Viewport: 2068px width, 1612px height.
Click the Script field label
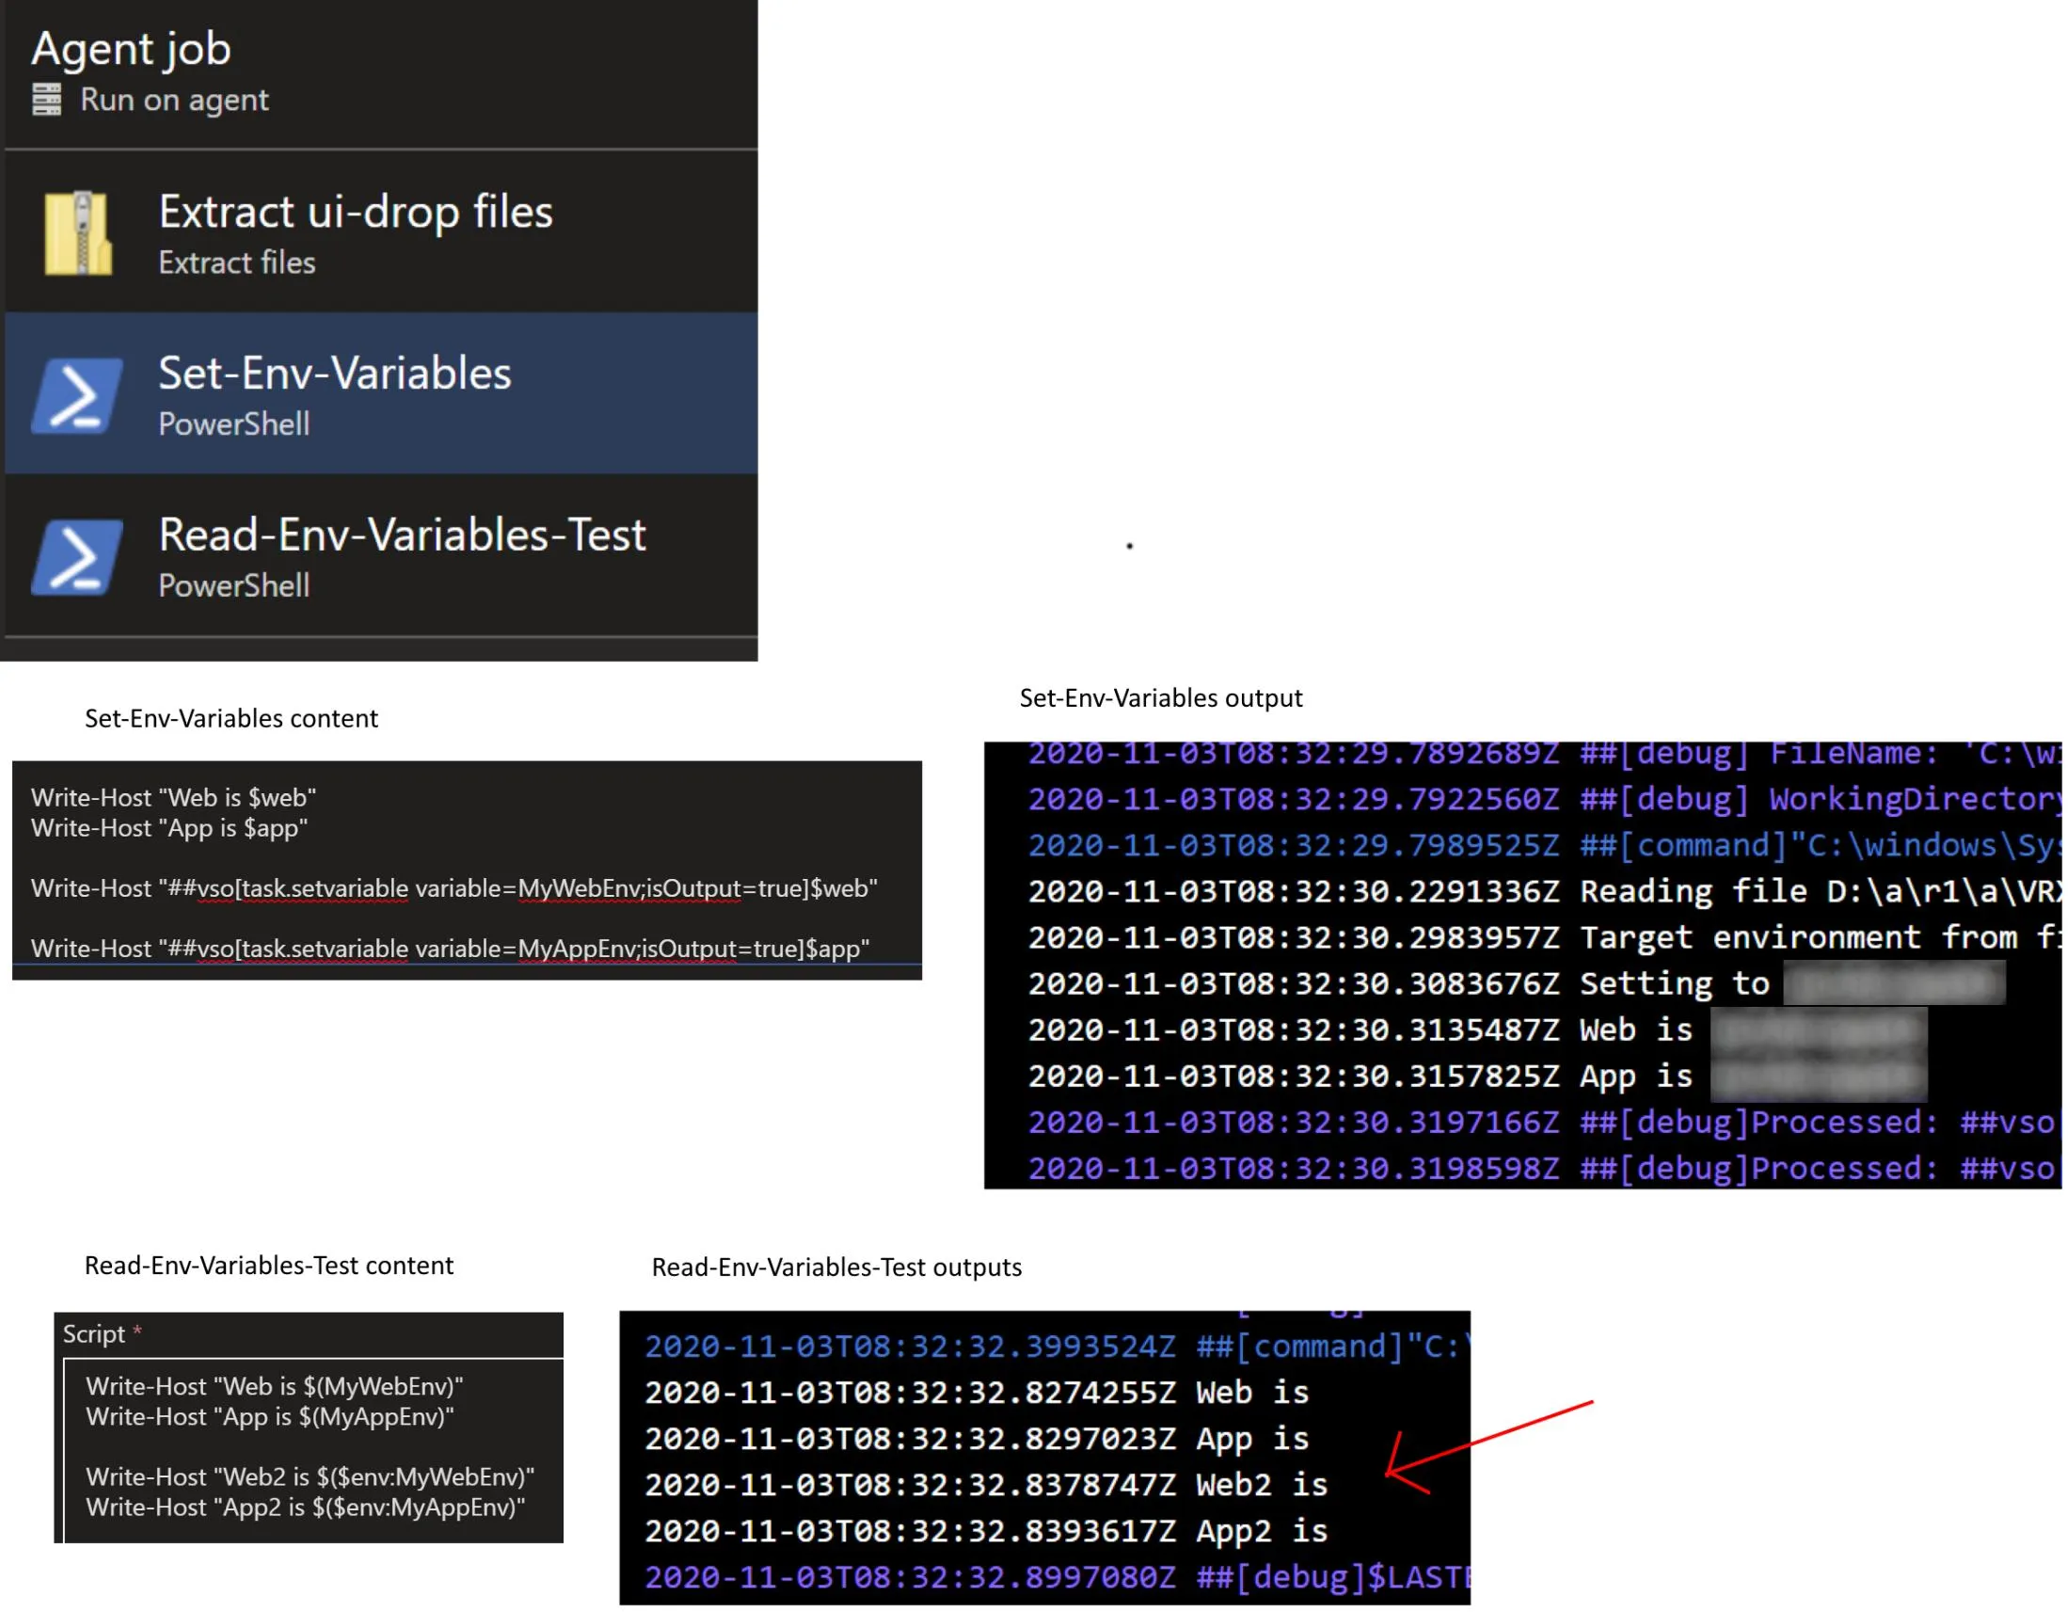click(94, 1334)
